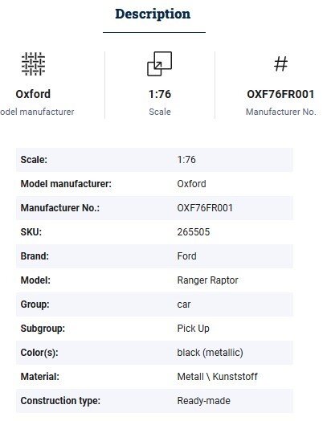This screenshot has width=327, height=421.
Task: Click the Pick Up subgroup value
Action: pyautogui.click(x=194, y=329)
